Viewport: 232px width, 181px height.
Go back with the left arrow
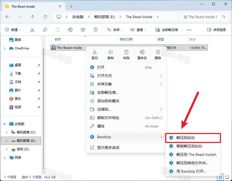7,17
